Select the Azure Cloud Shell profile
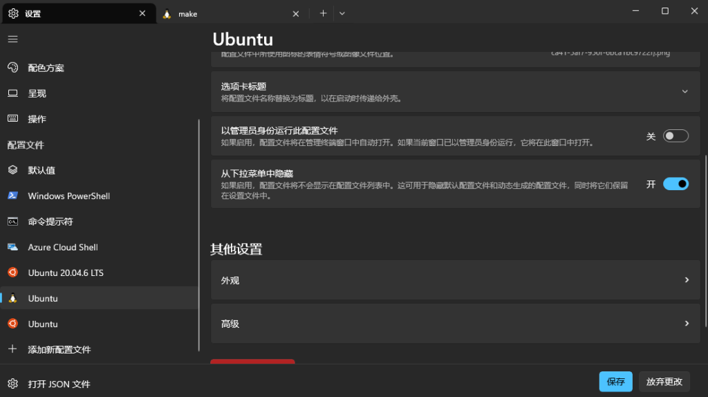The width and height of the screenshot is (708, 397). [62, 247]
